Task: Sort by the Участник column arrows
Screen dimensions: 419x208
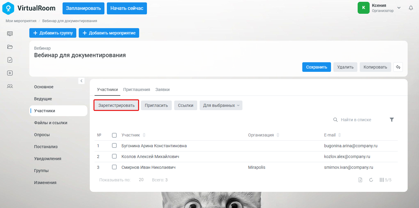Action: click(x=144, y=135)
